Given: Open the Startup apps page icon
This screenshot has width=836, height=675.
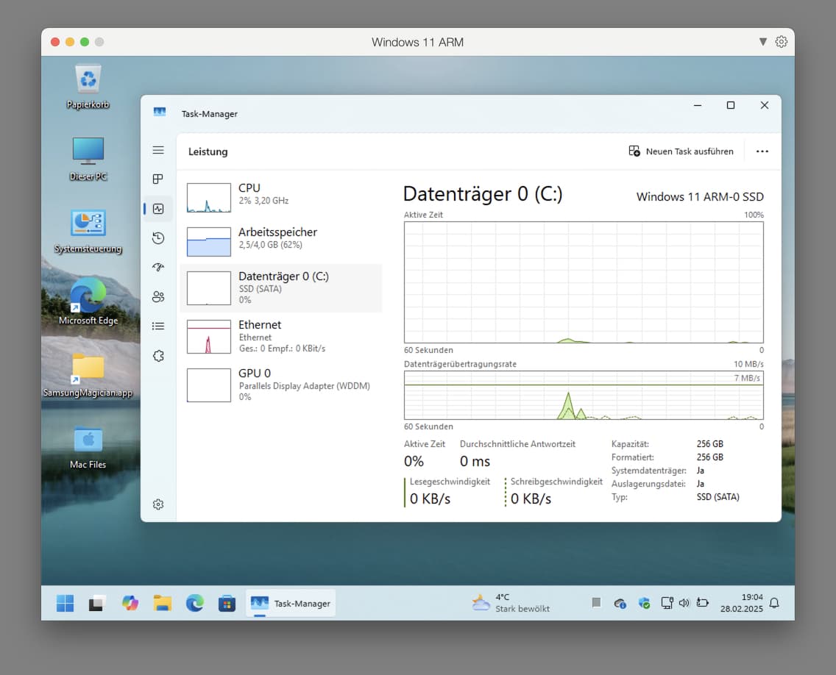Looking at the screenshot, I should [x=158, y=268].
